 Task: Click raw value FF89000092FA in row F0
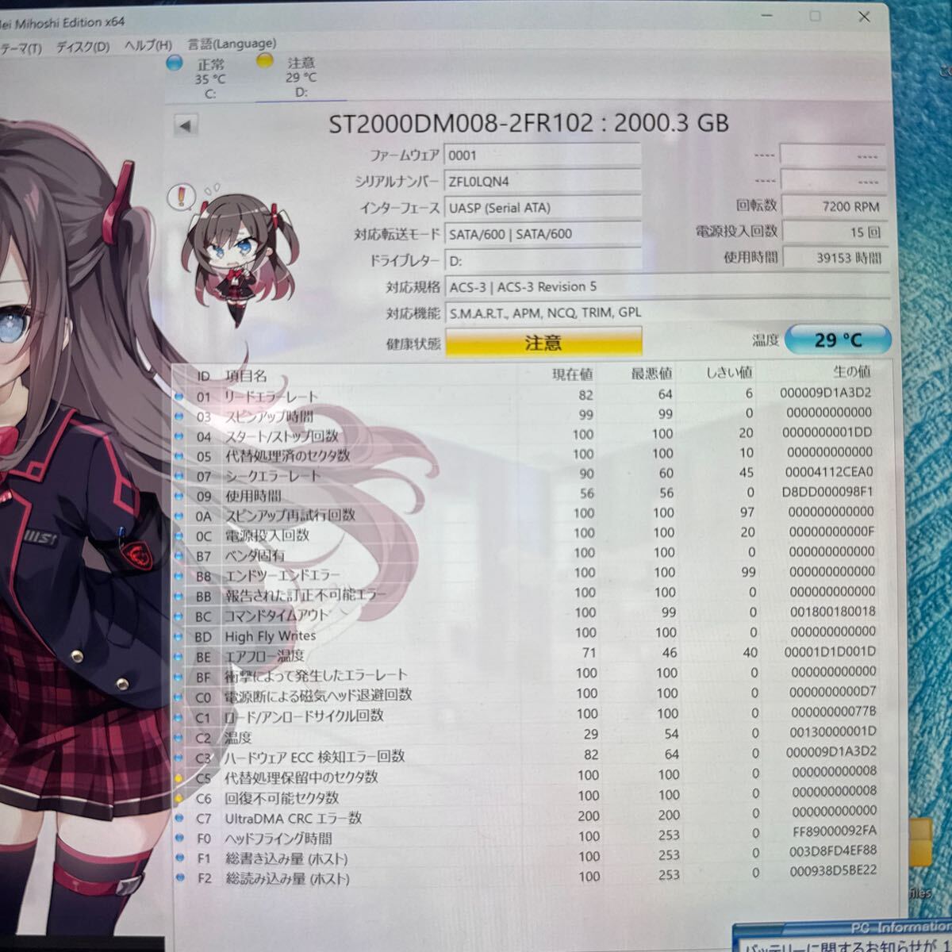(x=833, y=830)
